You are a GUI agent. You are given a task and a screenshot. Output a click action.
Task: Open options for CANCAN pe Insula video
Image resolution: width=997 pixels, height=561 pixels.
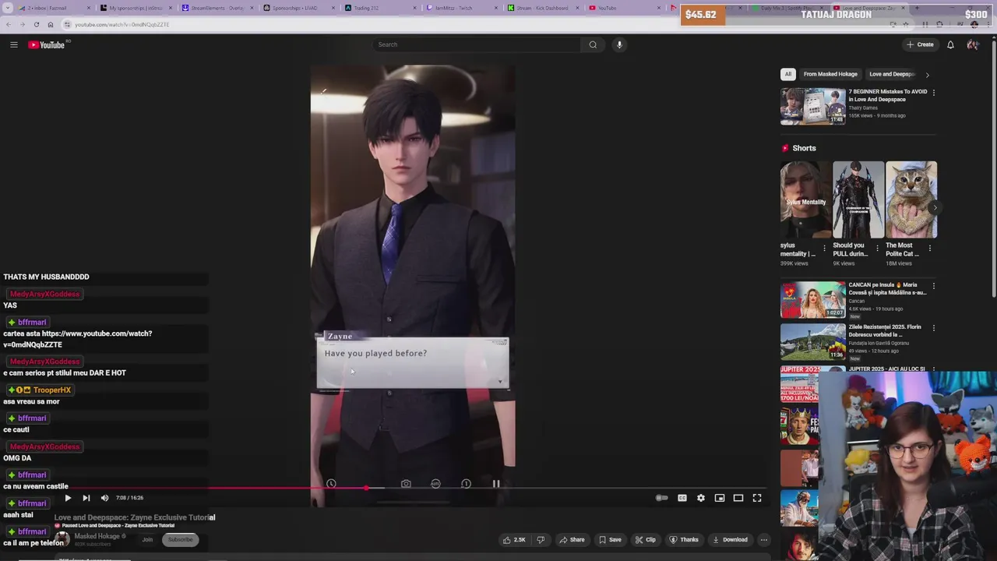(x=934, y=286)
